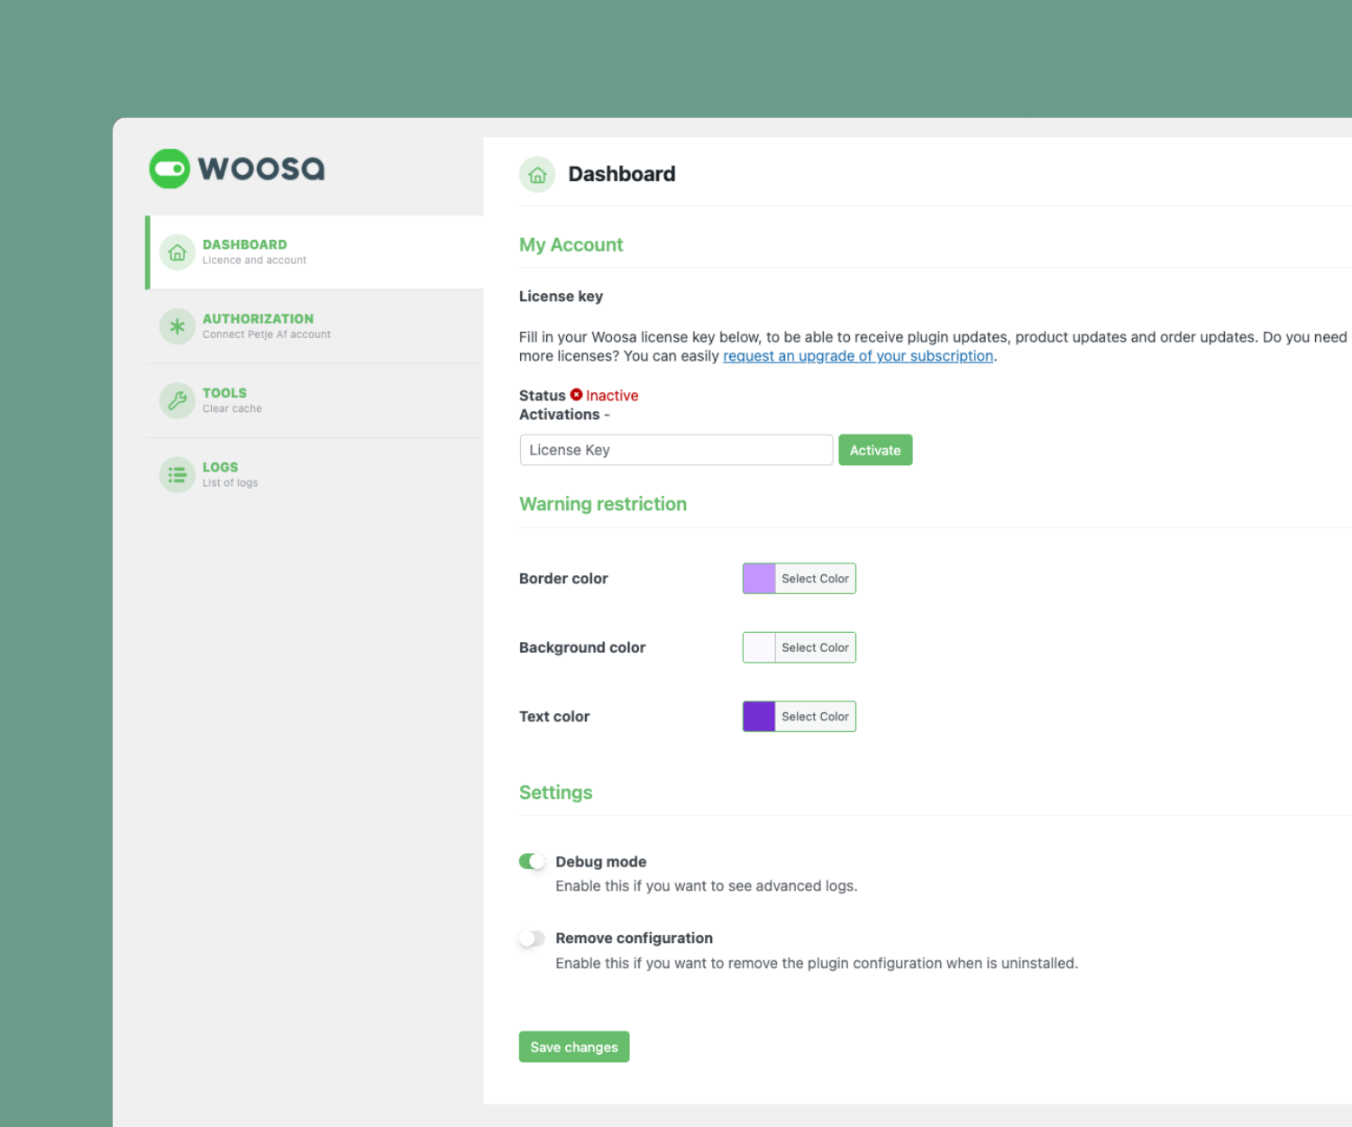Click the green circle in Woosa logo
The width and height of the screenshot is (1352, 1127).
click(x=169, y=169)
